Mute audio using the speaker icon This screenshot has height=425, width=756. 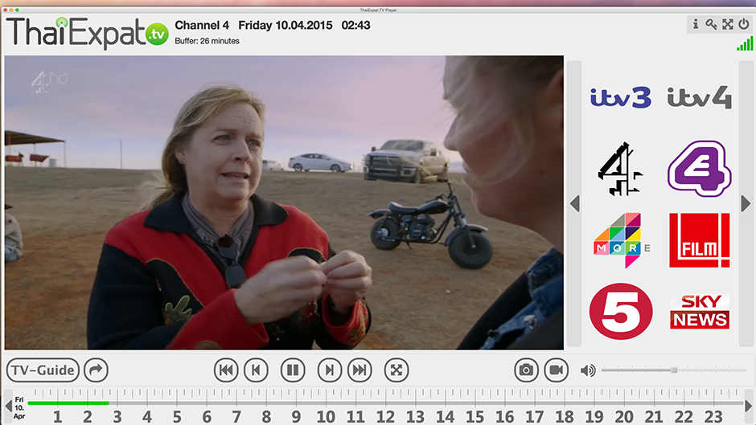588,370
